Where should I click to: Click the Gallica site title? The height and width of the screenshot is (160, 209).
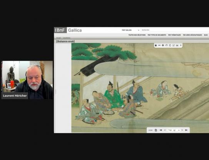75,30
